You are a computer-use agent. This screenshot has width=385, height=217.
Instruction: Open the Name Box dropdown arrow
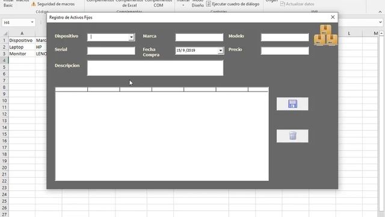[x=32, y=22]
